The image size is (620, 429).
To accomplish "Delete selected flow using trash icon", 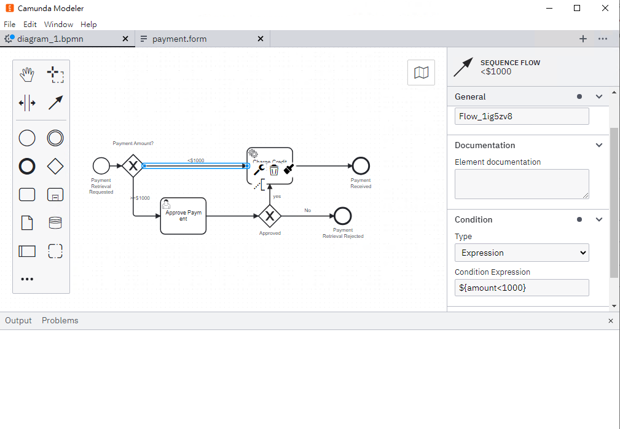I will 274,170.
